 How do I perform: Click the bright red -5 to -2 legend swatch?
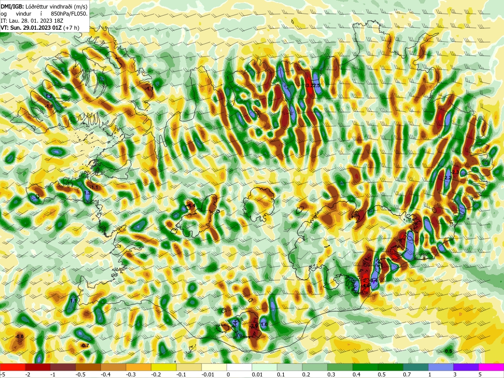[13, 367]
